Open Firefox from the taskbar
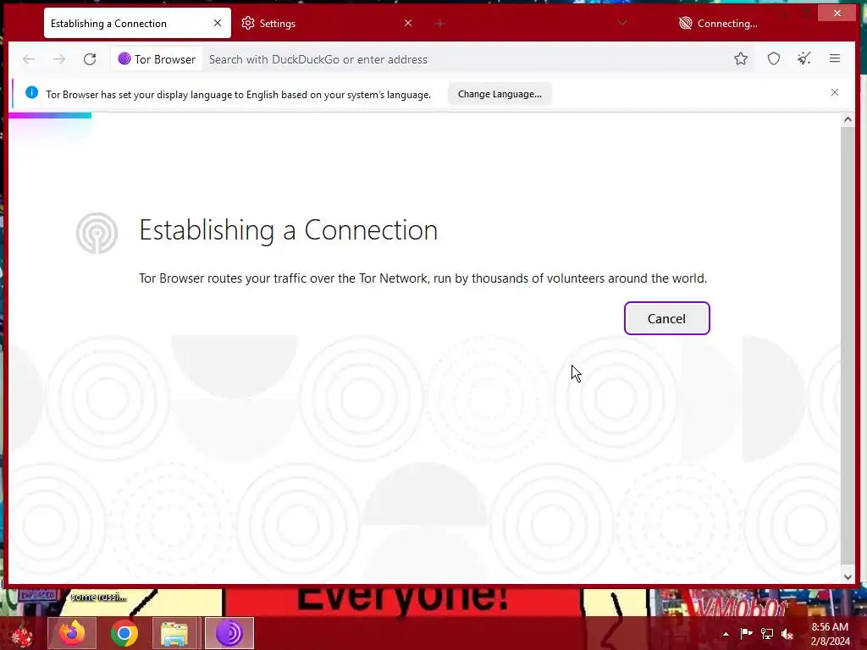The width and height of the screenshot is (867, 650). (x=72, y=633)
